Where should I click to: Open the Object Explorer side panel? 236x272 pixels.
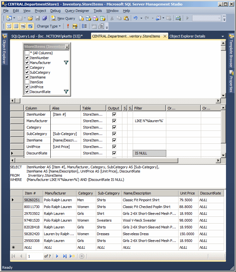coord(4,49)
